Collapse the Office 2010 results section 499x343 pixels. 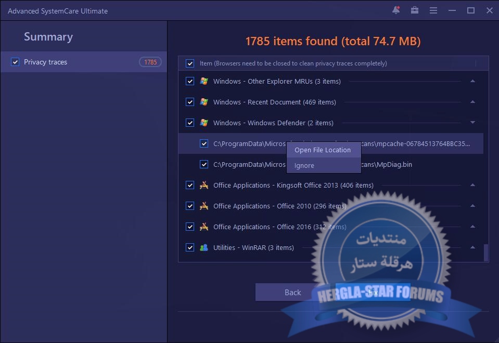coord(472,206)
